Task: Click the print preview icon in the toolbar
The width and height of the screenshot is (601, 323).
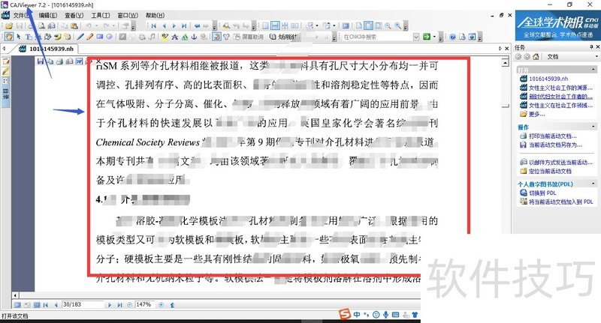Action: click(41, 26)
